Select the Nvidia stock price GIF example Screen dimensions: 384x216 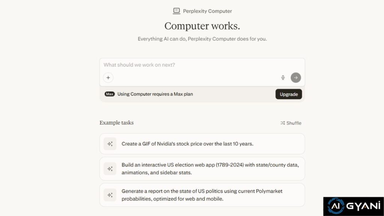(187, 144)
